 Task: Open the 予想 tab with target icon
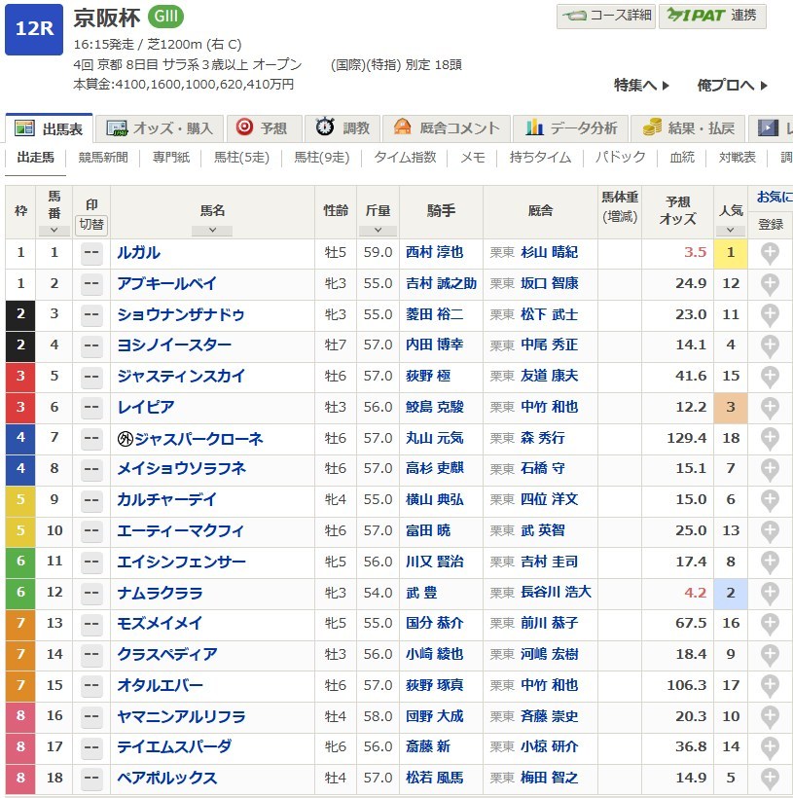click(x=263, y=128)
